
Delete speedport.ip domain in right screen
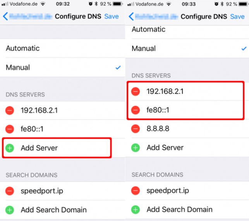point(136,190)
